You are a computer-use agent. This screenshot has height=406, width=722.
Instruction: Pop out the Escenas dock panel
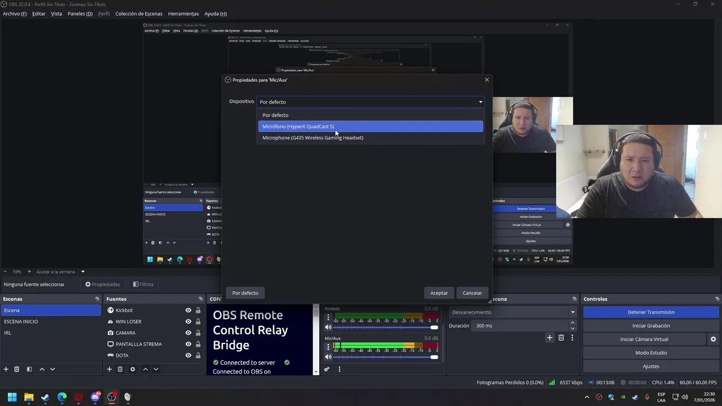97,299
